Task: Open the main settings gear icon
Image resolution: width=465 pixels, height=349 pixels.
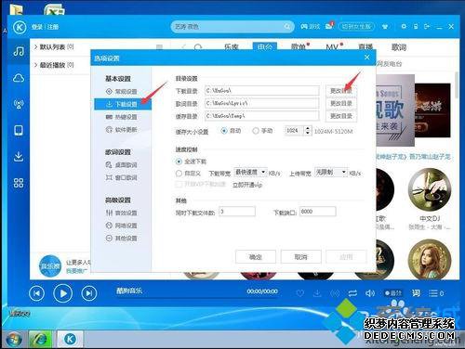Action: 404,27
